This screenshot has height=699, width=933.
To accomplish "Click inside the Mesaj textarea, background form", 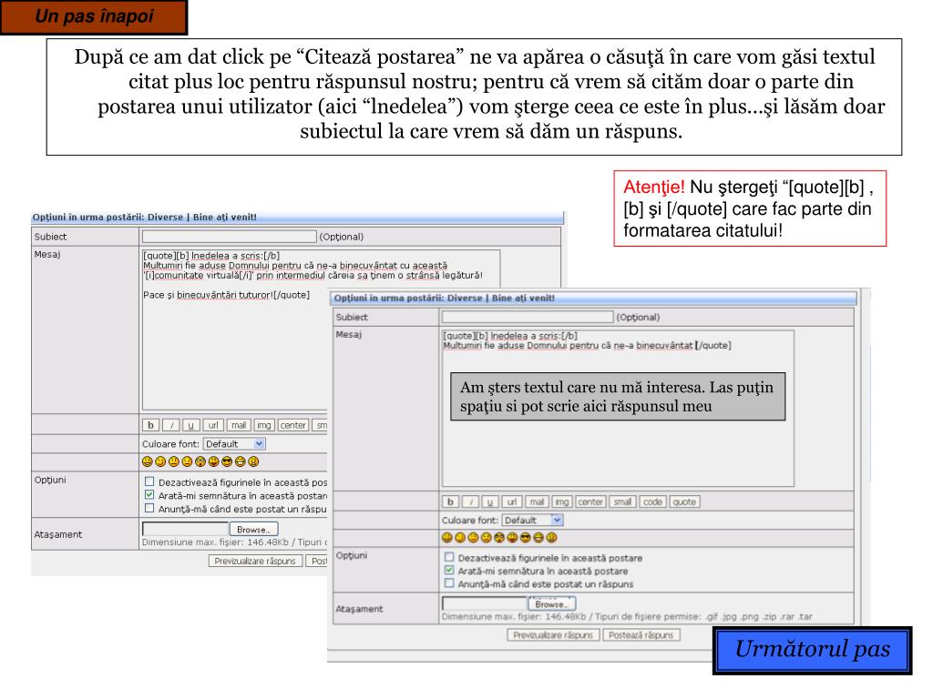I will coord(235,350).
